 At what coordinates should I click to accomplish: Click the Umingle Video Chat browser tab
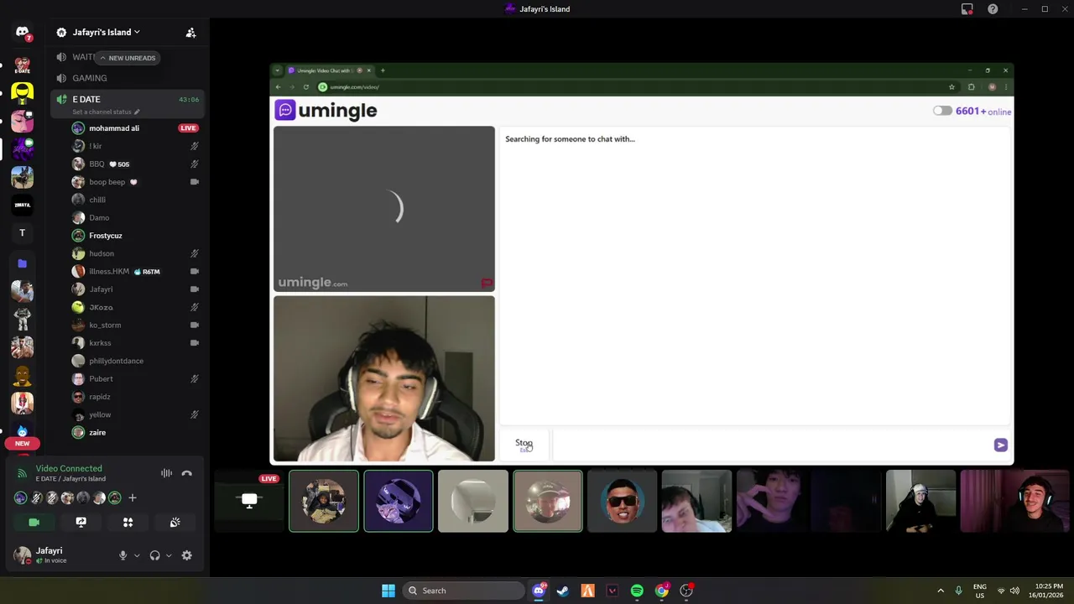[331, 70]
